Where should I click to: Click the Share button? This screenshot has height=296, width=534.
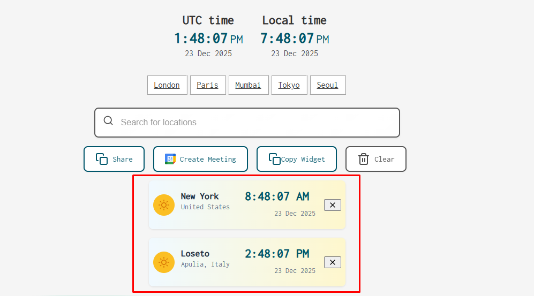tap(114, 159)
